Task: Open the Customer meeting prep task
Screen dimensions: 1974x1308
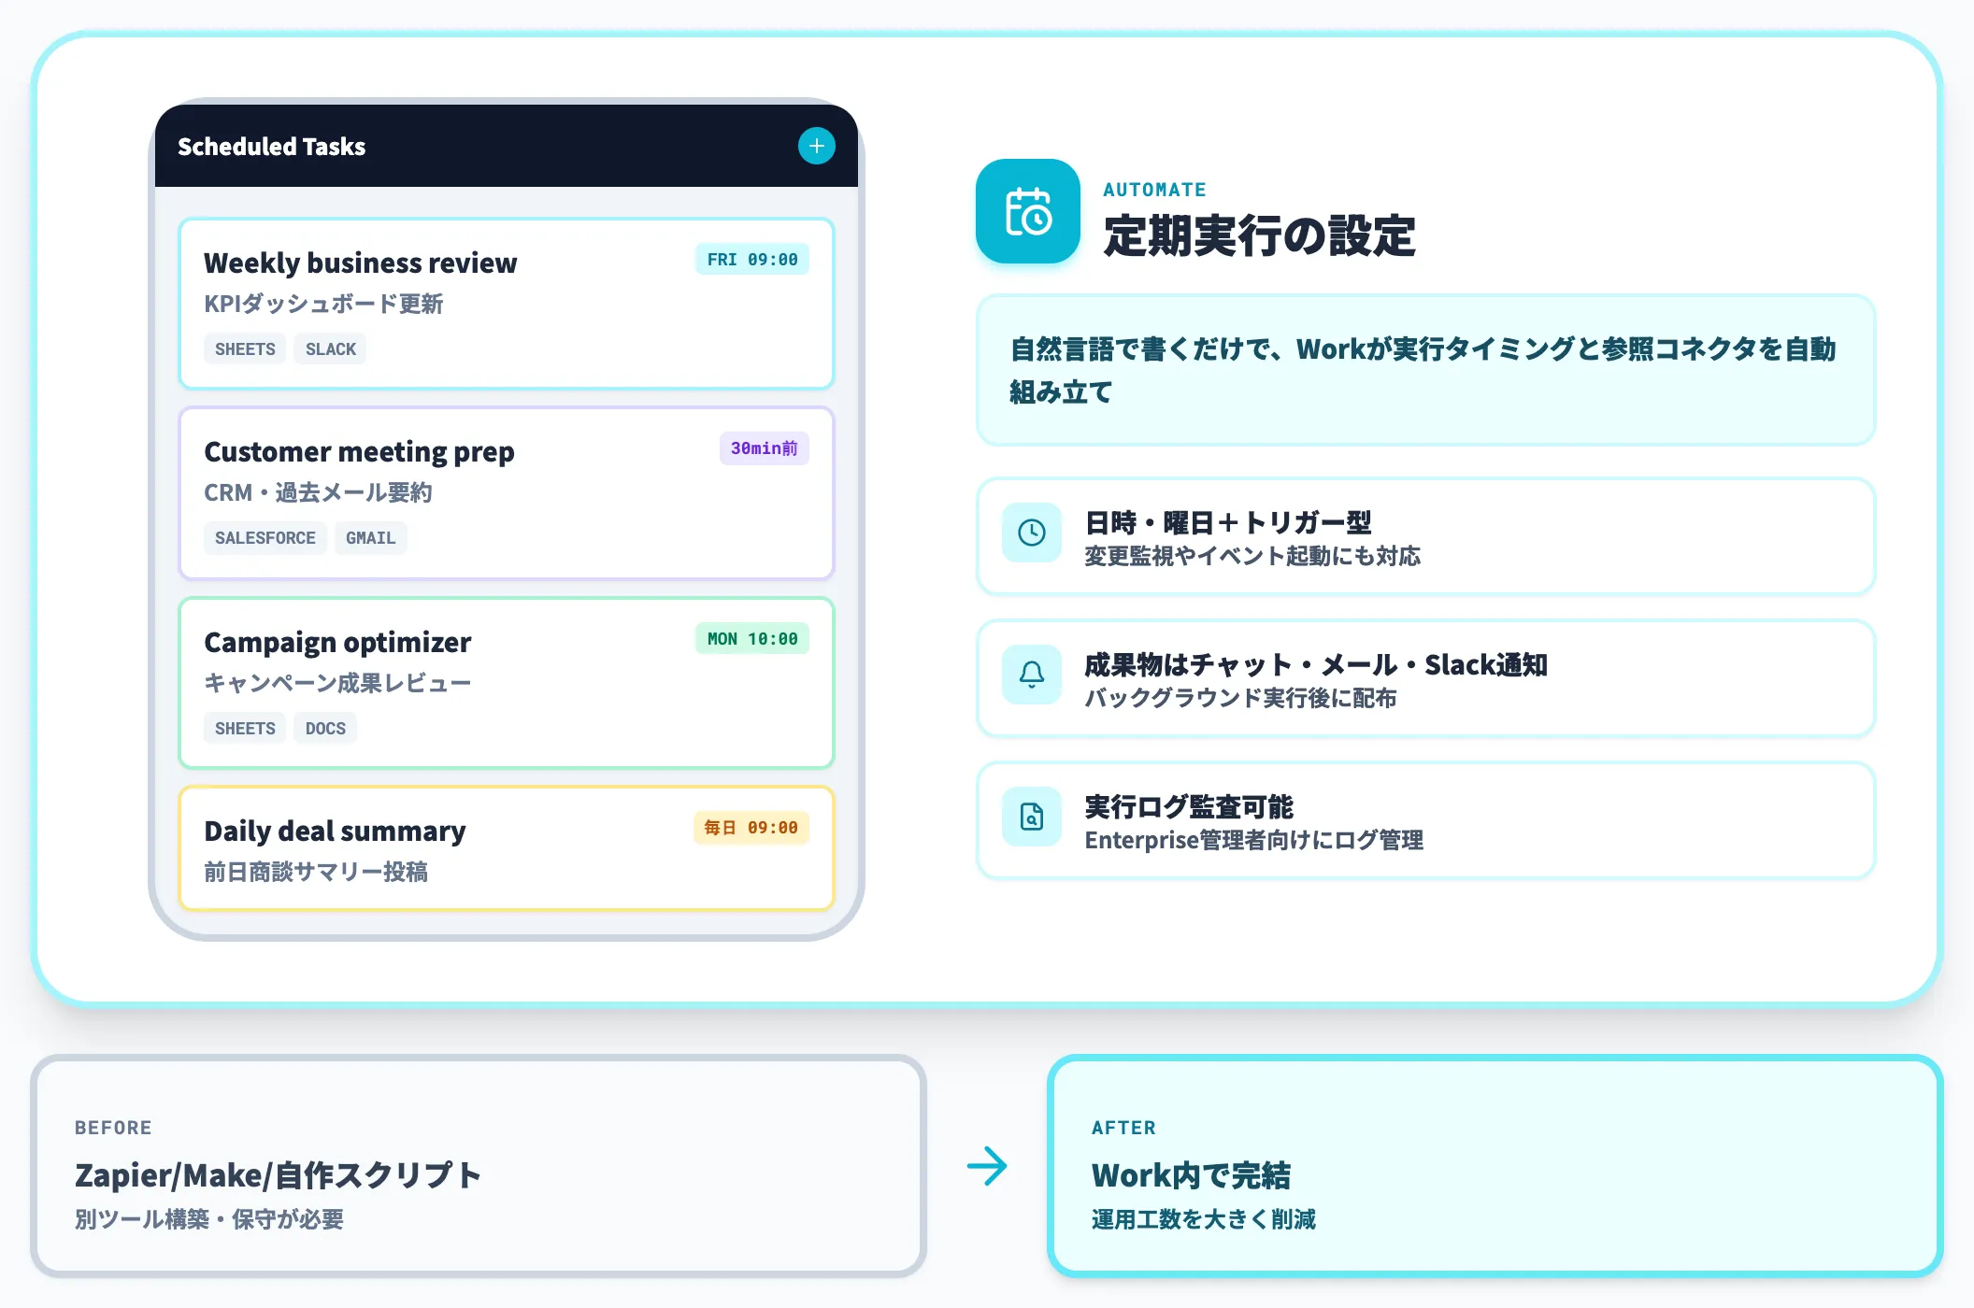Action: (x=506, y=492)
